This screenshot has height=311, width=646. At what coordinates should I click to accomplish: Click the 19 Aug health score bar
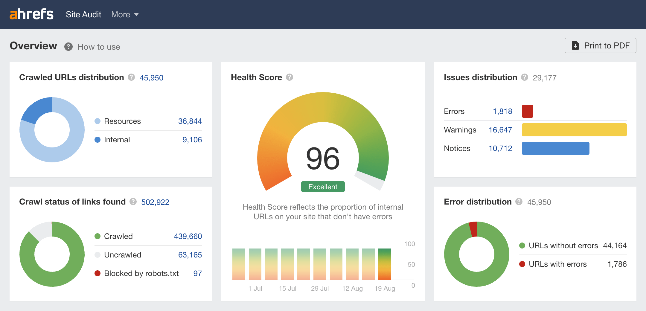pyautogui.click(x=384, y=264)
